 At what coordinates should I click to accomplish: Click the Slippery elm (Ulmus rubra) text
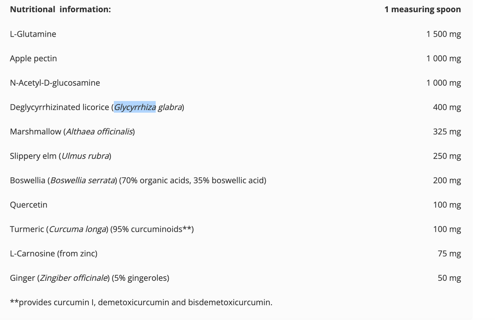pyautogui.click(x=61, y=156)
